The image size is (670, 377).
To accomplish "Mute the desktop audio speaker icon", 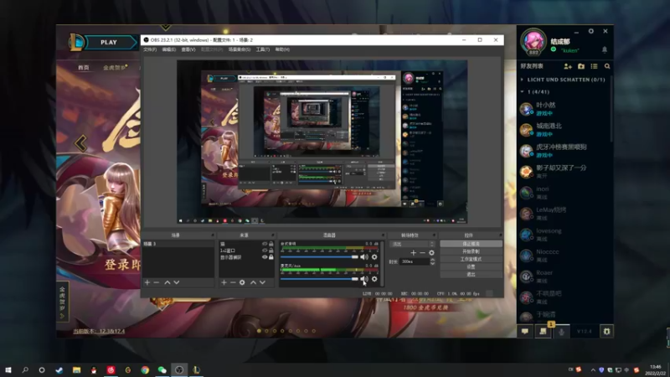I will coord(364,257).
